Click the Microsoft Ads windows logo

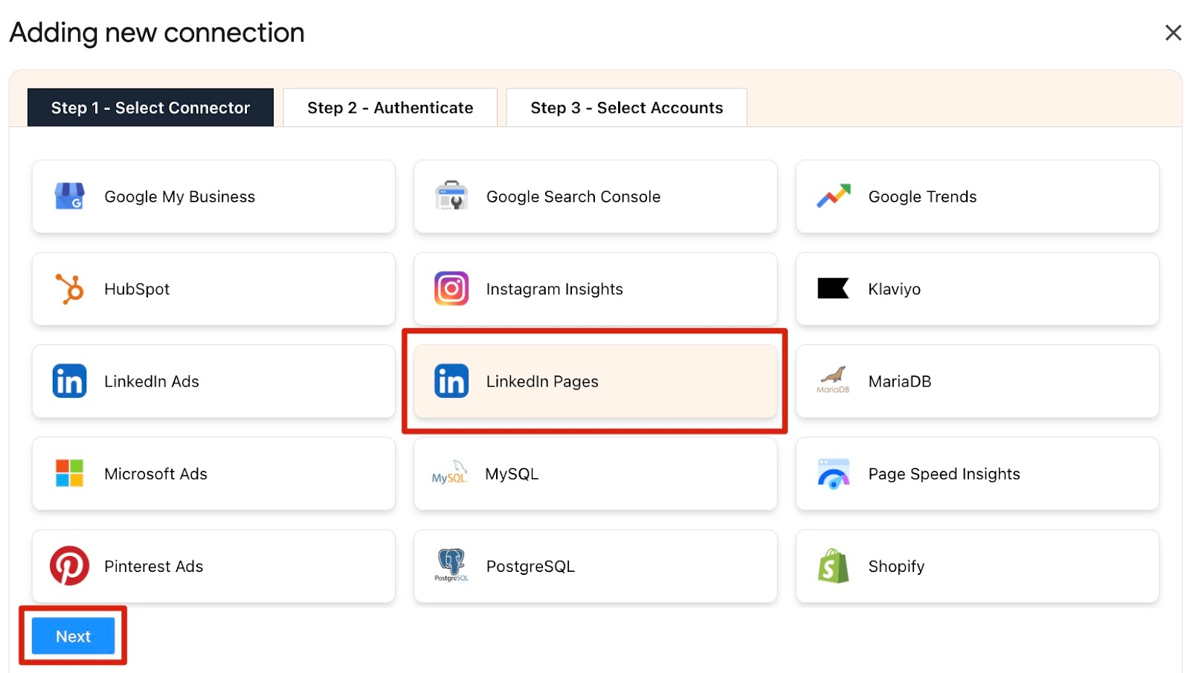[69, 474]
